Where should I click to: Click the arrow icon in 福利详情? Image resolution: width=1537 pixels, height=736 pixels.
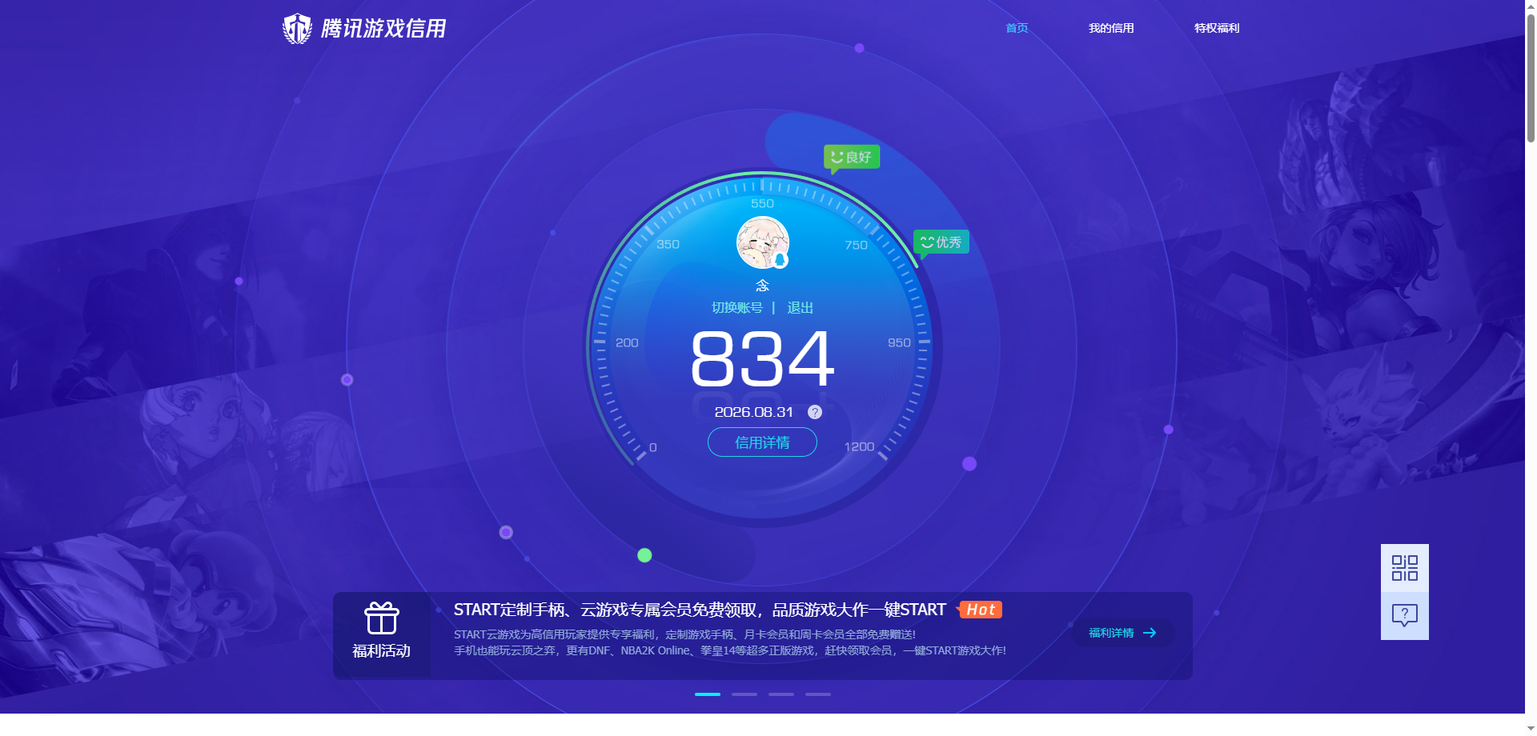[1150, 633]
